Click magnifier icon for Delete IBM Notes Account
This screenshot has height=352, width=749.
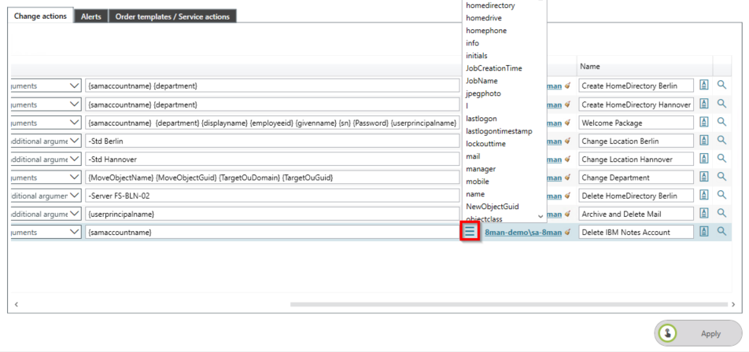point(721,232)
